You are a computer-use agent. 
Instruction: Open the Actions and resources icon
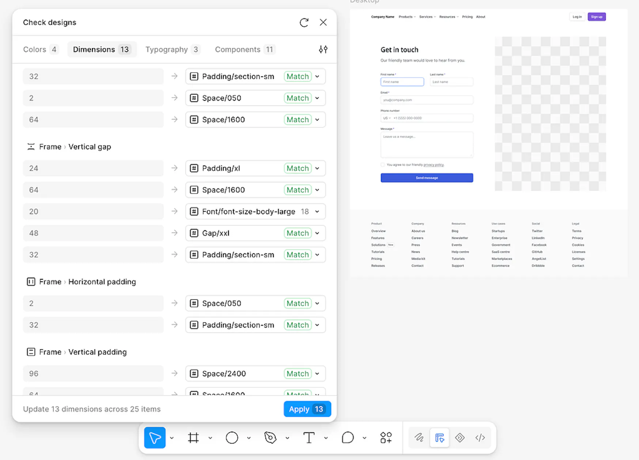point(386,438)
